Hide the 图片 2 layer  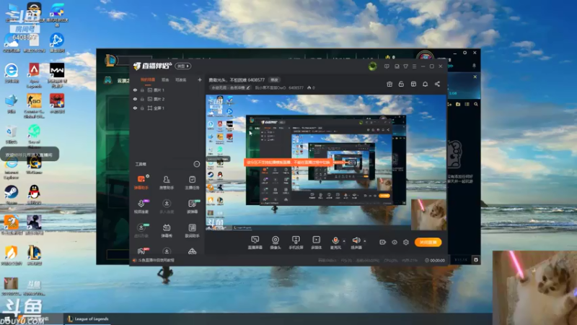[135, 99]
